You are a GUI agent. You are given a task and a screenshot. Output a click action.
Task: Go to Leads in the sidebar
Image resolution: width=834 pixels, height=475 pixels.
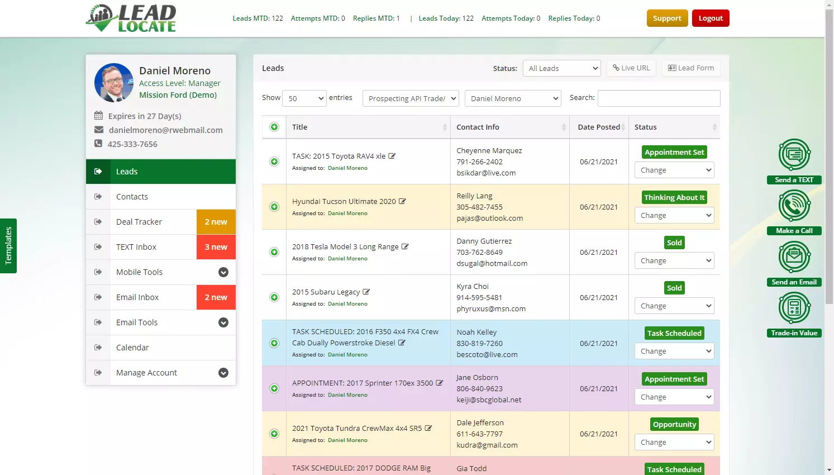point(161,172)
